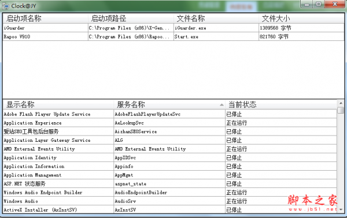The image size is (347, 218).
Task: Close the Clock@JY window
Action: 335,4
